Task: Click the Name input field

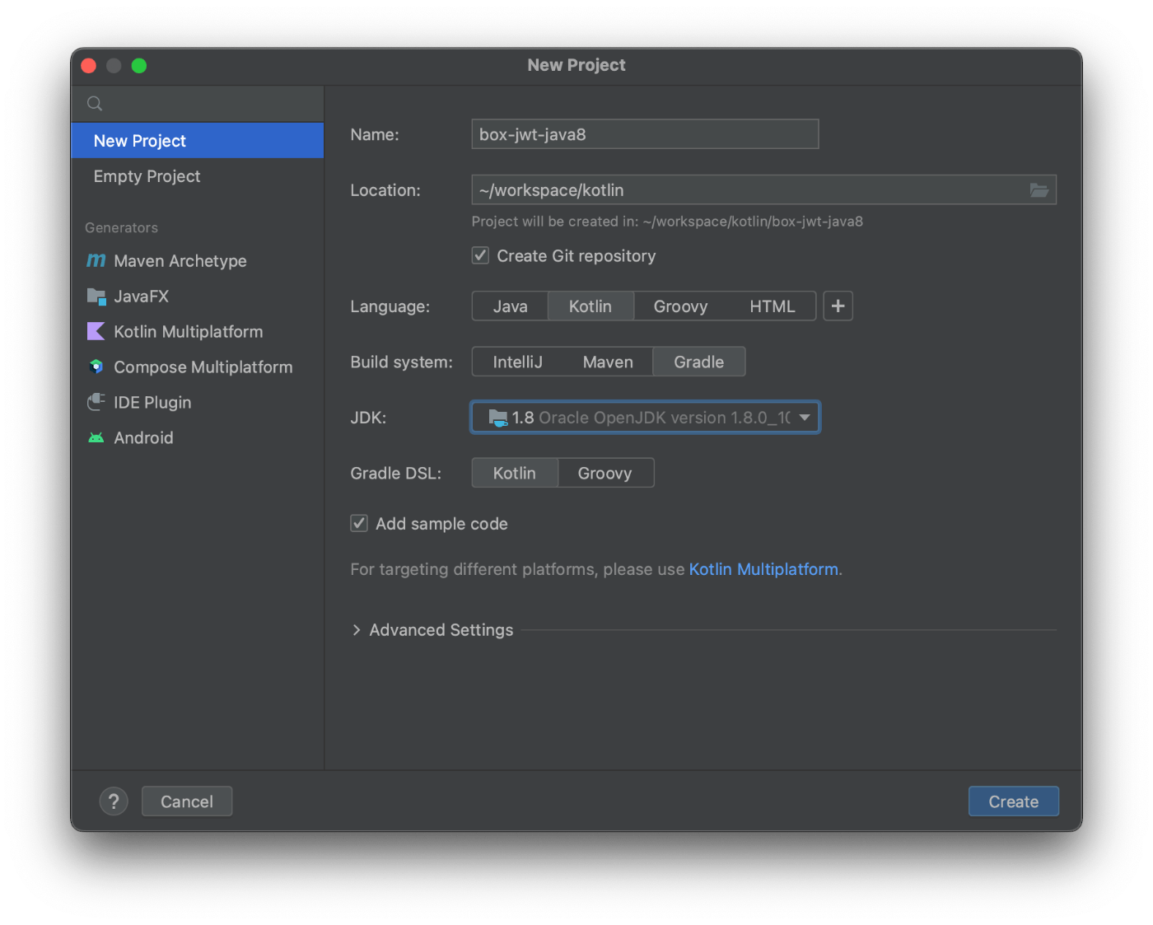Action: (x=645, y=134)
